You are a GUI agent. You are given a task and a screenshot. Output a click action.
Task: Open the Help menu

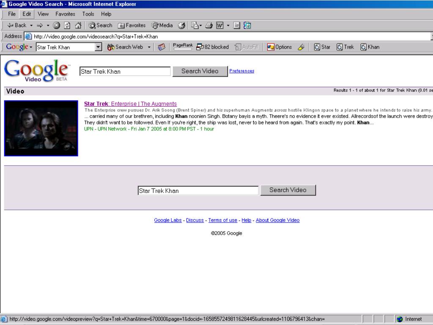106,14
